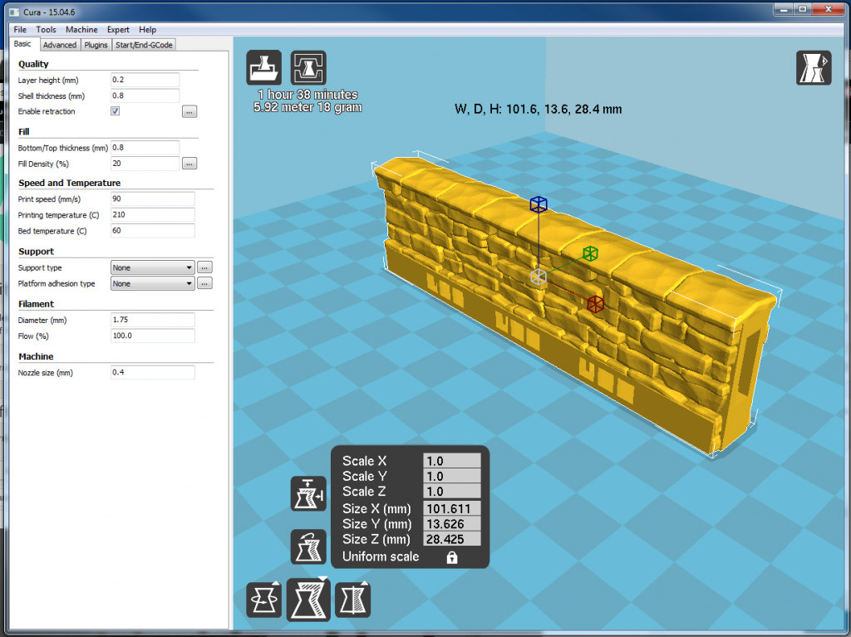Viewport: 851px width, 637px height.
Task: Open the View mode selector icon
Action: (814, 66)
